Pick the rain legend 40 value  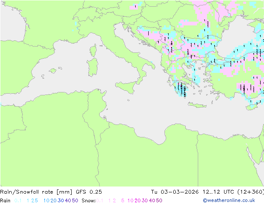click(x=68, y=201)
